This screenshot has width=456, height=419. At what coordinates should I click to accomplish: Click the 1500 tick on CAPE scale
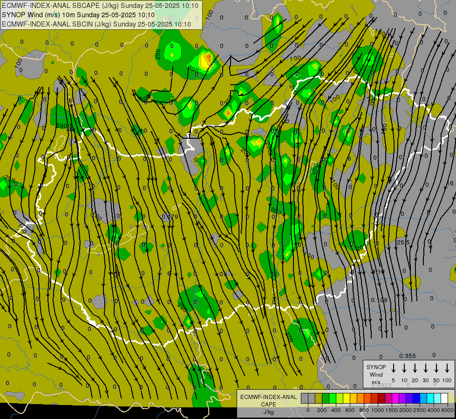coord(392,410)
